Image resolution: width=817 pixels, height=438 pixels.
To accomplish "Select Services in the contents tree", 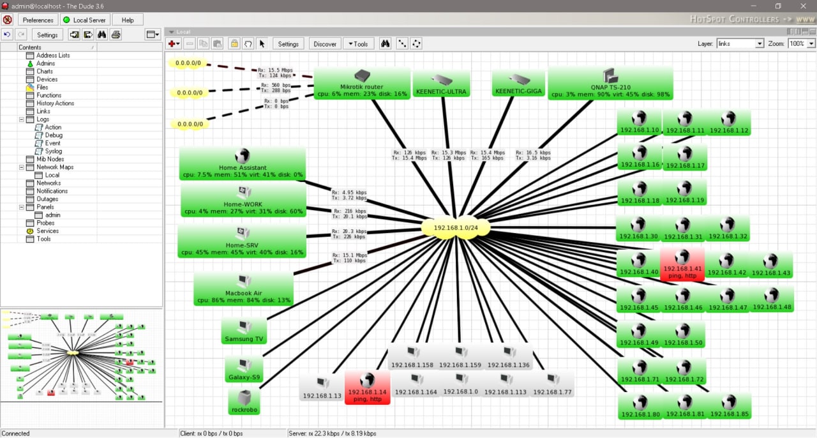I will pos(47,231).
